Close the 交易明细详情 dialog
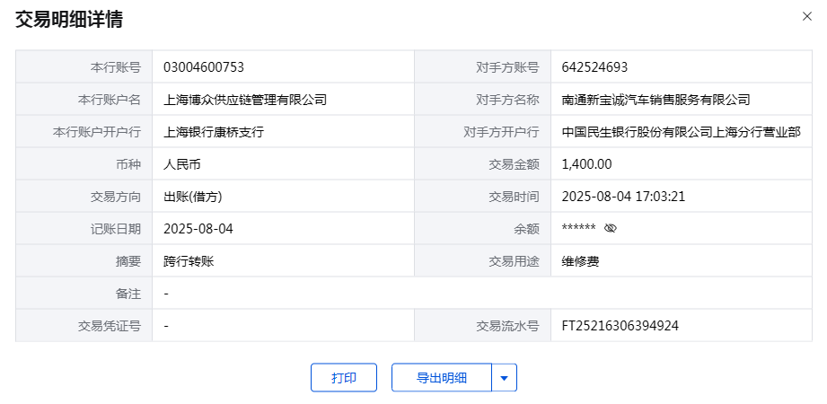827x404 pixels. [807, 15]
